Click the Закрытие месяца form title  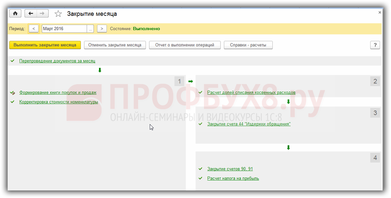click(92, 14)
